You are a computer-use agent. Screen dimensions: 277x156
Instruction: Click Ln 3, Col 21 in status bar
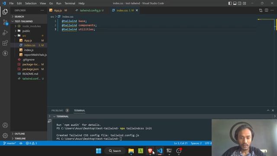(180, 143)
